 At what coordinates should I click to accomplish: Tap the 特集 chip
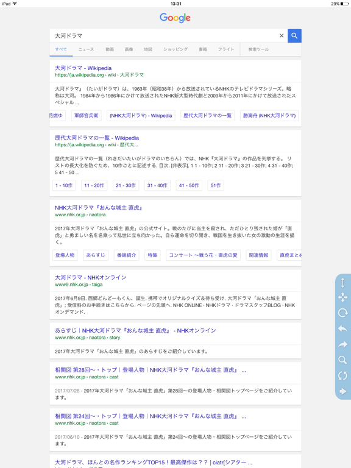point(152,255)
